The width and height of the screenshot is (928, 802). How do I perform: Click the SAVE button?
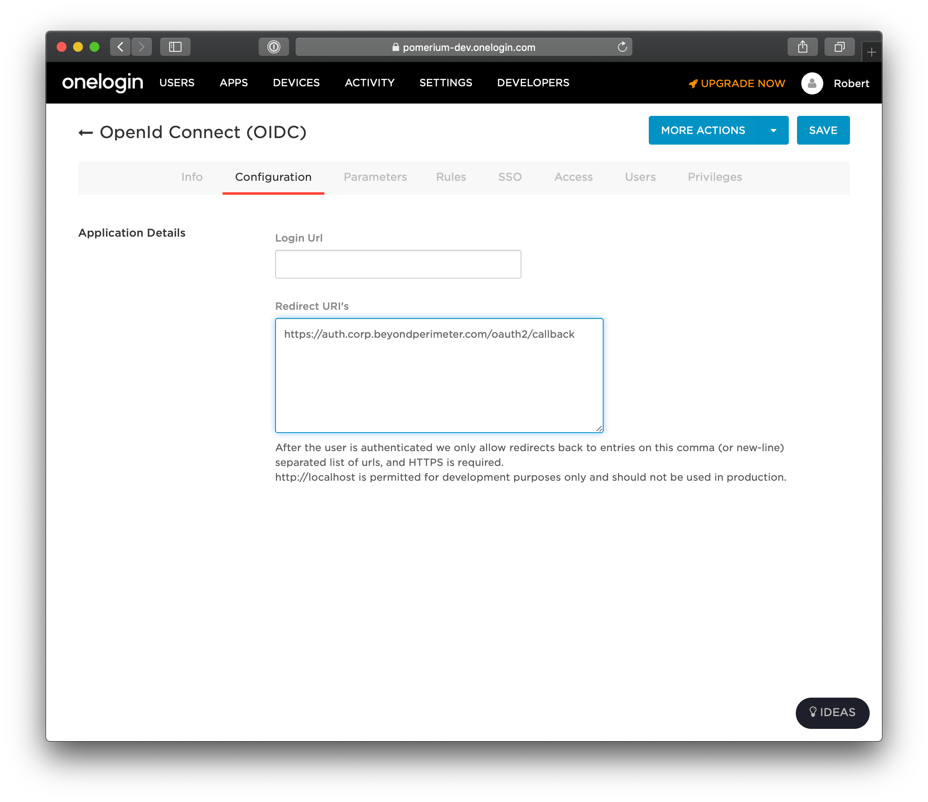(823, 130)
